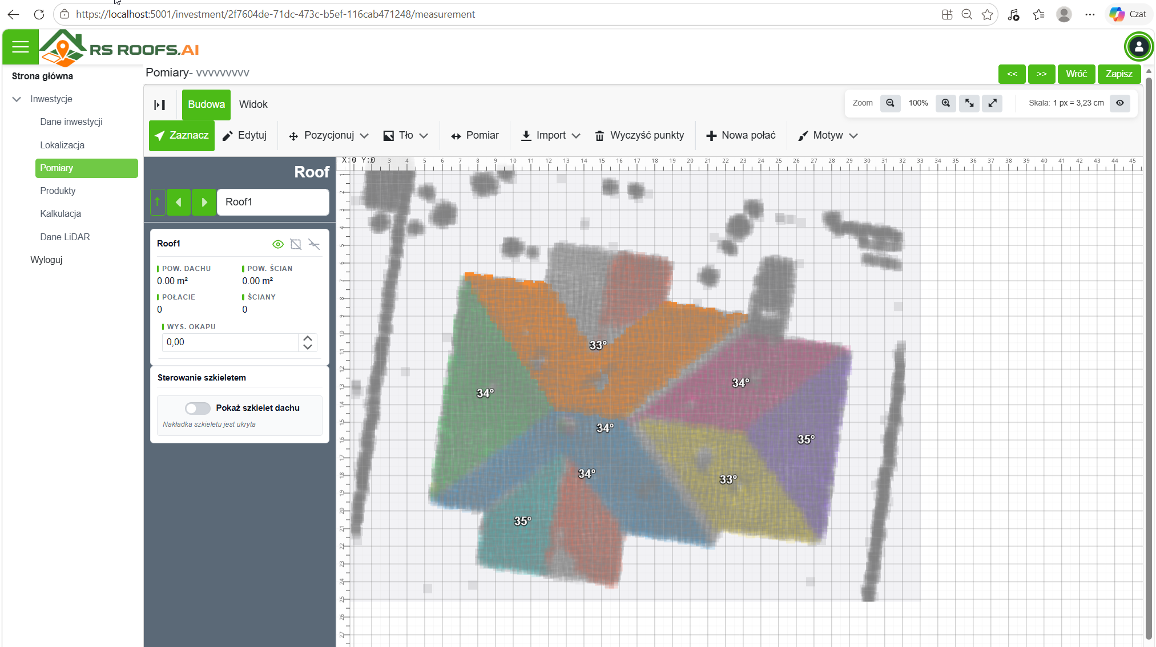Open the green hamburger menu

point(21,47)
